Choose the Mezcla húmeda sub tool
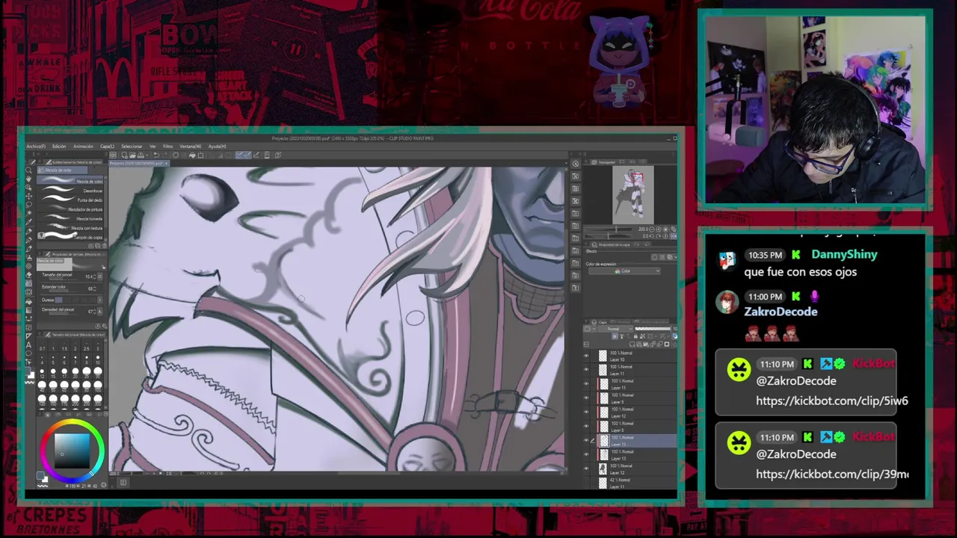The height and width of the screenshot is (538, 957). tap(70, 219)
